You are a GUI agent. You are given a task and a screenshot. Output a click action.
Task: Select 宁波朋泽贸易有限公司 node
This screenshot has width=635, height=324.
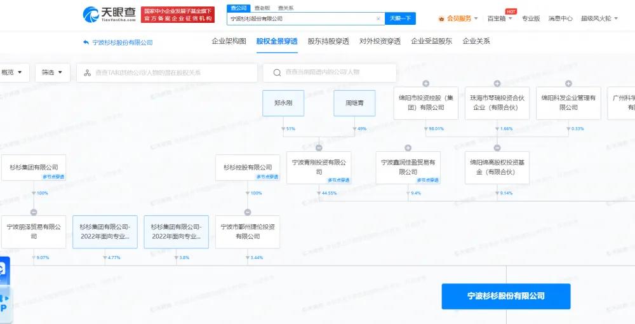34,232
